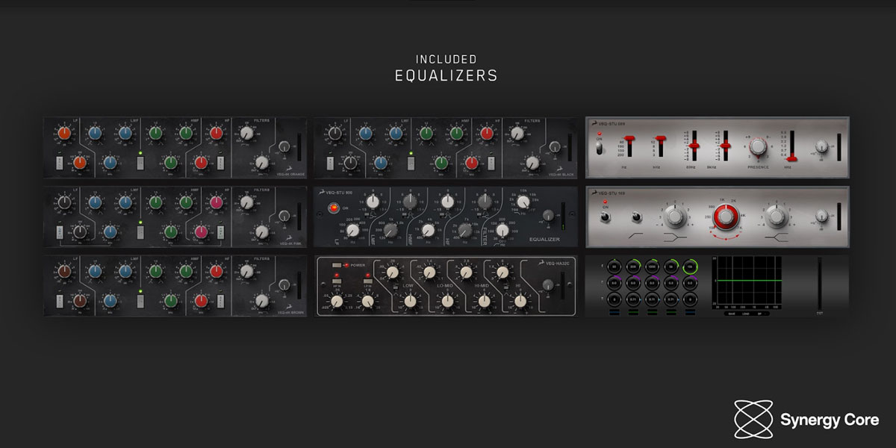Click the fifth band frequency knob with green ring
Screen dimensions: 896x448
690,267
